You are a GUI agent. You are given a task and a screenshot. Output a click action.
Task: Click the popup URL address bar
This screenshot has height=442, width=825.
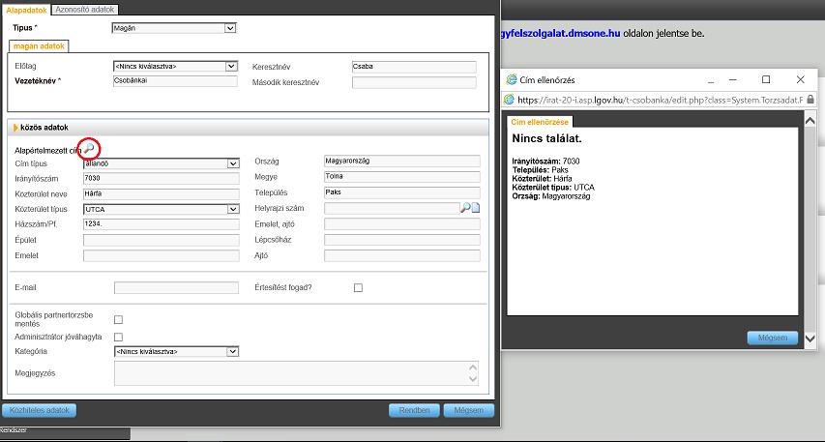[661, 99]
